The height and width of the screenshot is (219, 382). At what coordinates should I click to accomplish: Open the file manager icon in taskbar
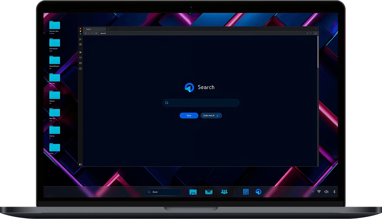[x=193, y=192]
